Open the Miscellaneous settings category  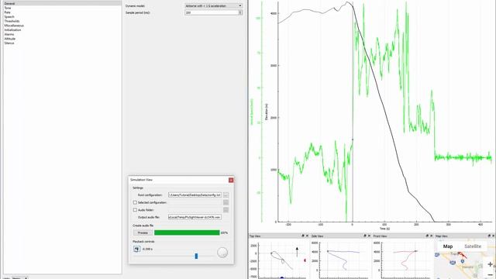point(14,26)
